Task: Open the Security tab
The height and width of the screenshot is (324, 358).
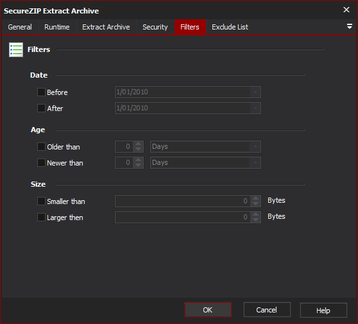Action: tap(155, 27)
